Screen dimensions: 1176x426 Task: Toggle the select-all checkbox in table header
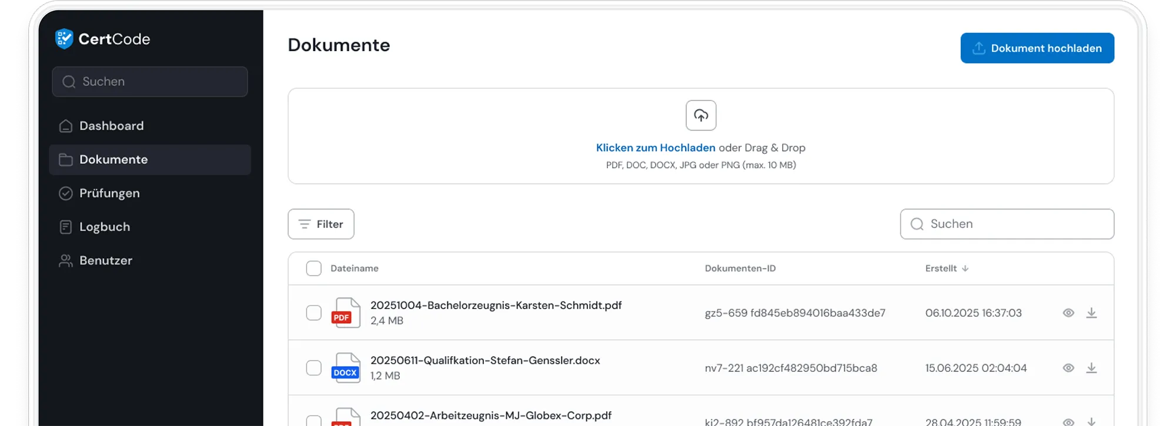314,269
